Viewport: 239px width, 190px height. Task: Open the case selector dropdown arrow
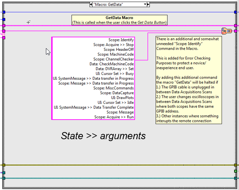click(x=146, y=4)
